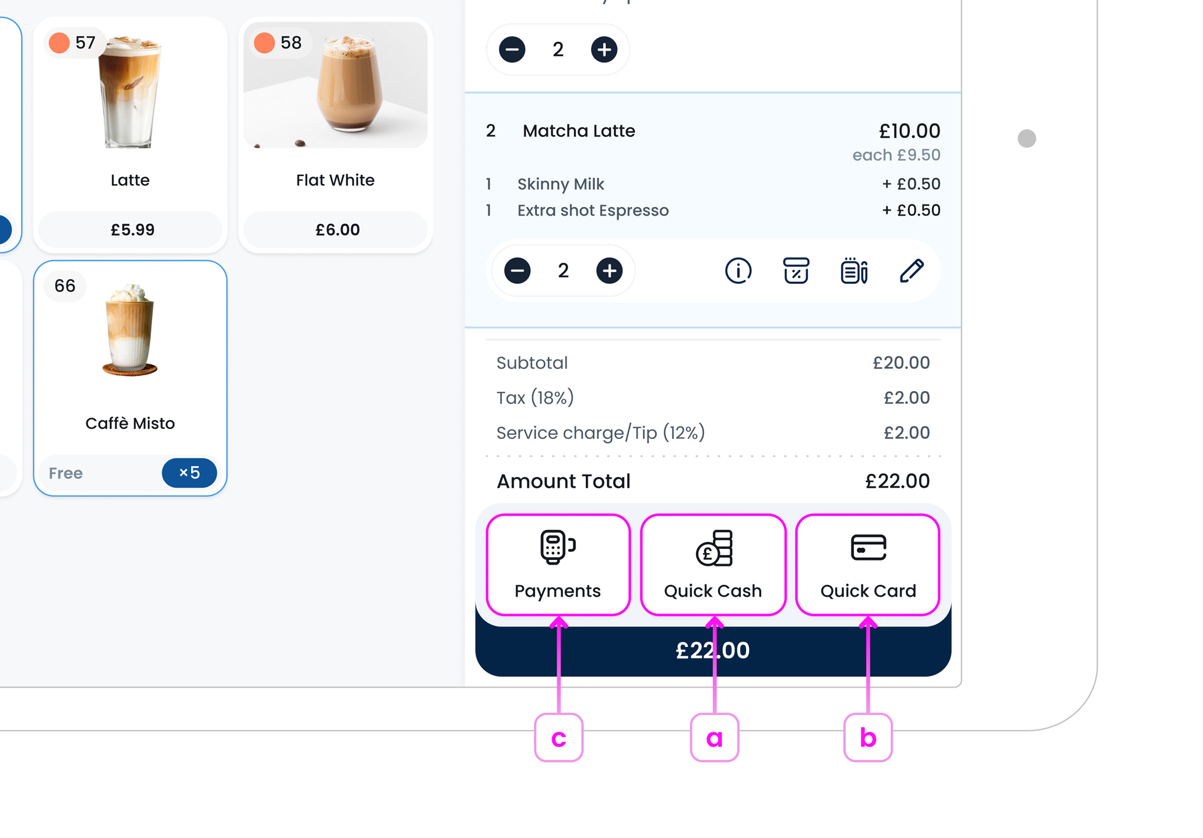Viewport: 1203px width, 838px height.
Task: Add a note to the Matcha Latte order
Action: click(x=853, y=270)
